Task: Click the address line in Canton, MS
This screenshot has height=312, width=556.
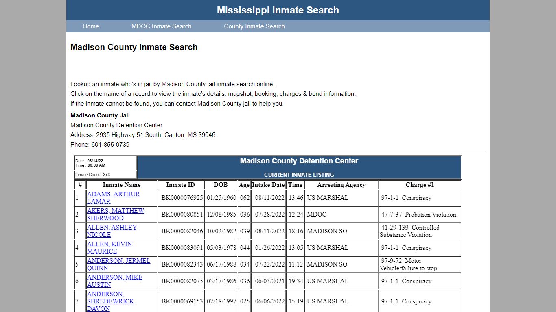Action: [143, 135]
